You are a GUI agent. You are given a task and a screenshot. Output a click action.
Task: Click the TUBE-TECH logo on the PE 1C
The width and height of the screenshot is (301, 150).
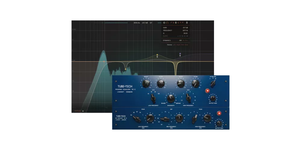click(x=125, y=86)
